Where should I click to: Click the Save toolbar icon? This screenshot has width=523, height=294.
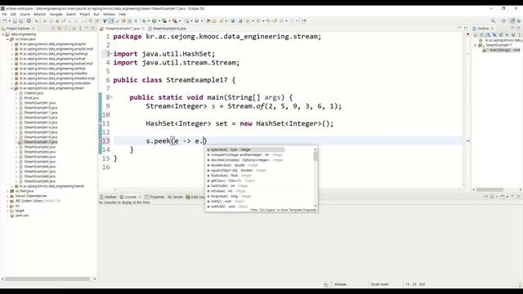(15, 21)
